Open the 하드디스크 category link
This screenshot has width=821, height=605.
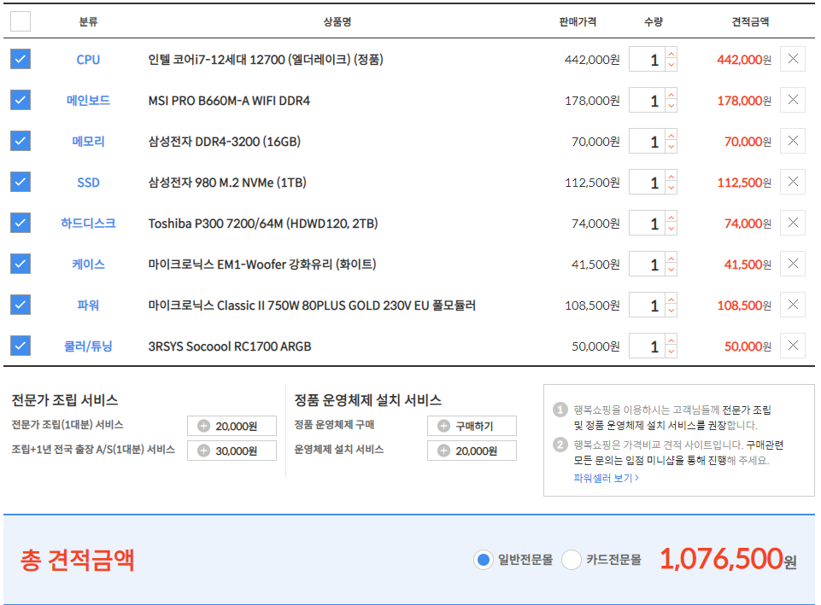click(x=88, y=224)
